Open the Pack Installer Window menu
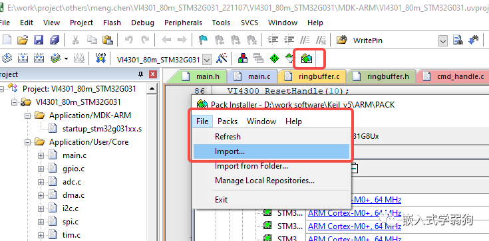 (x=261, y=121)
